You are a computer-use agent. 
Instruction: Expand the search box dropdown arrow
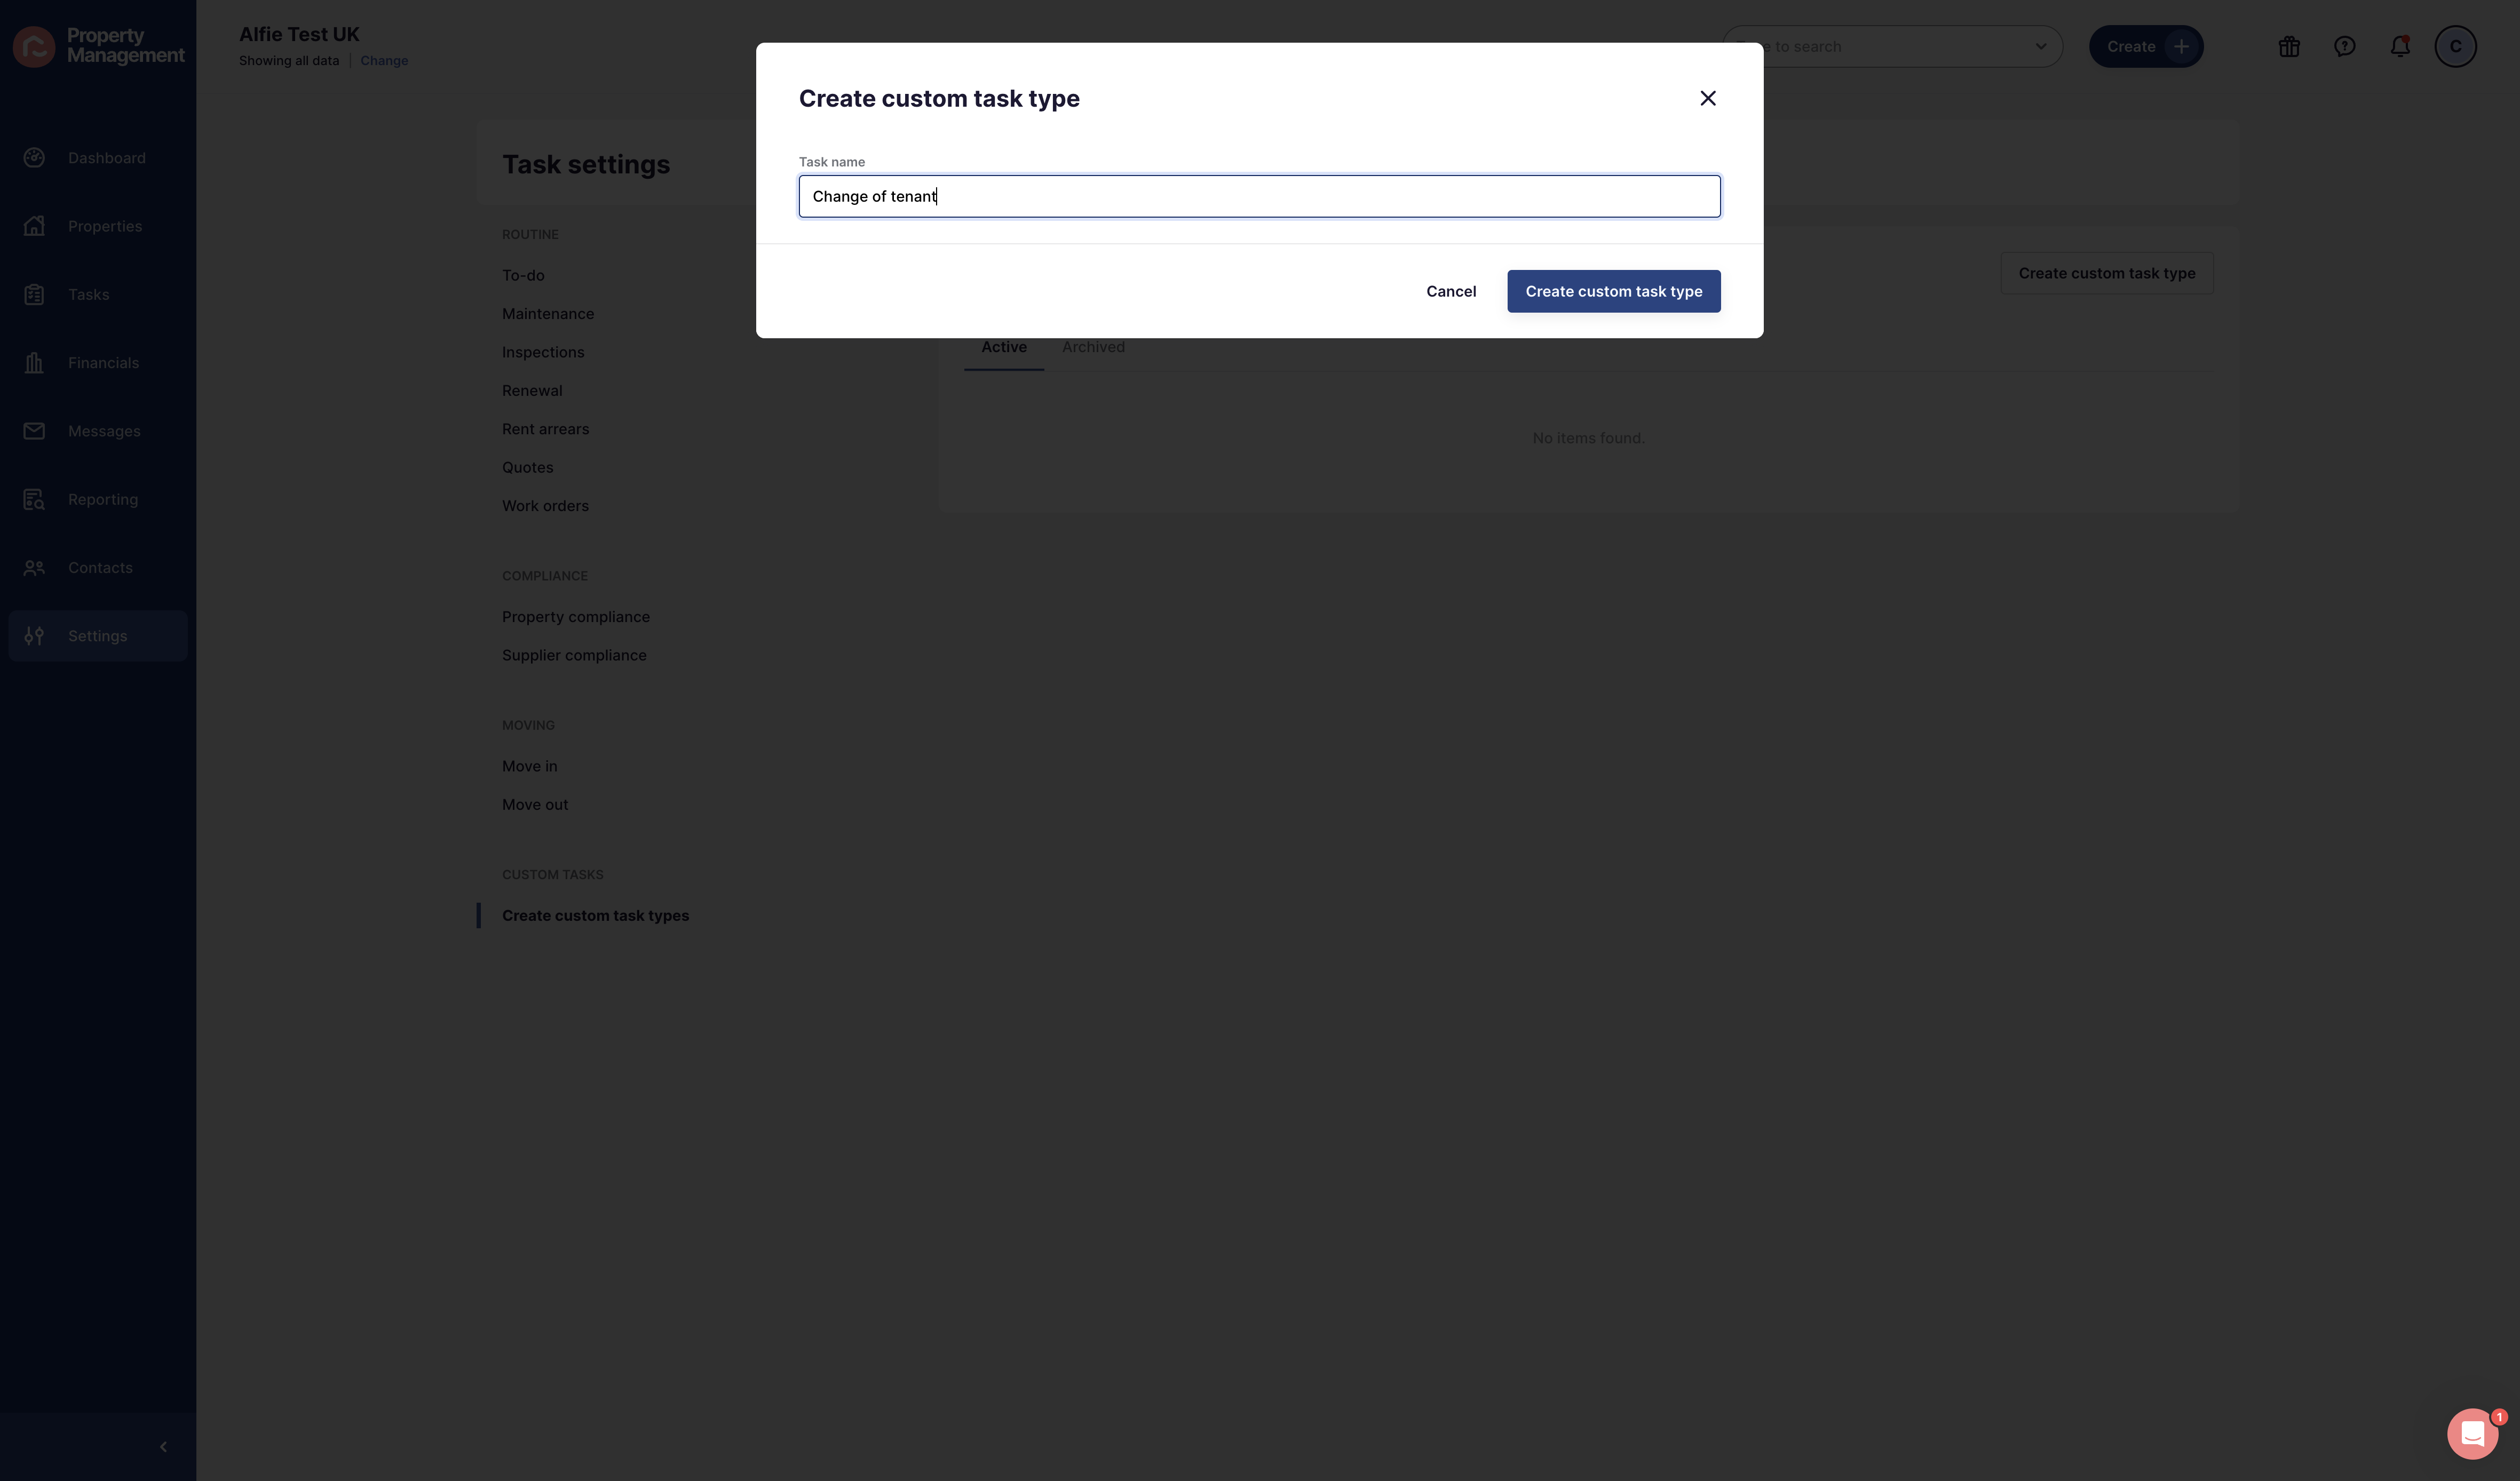point(2040,46)
